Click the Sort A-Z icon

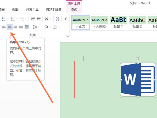point(57,19)
